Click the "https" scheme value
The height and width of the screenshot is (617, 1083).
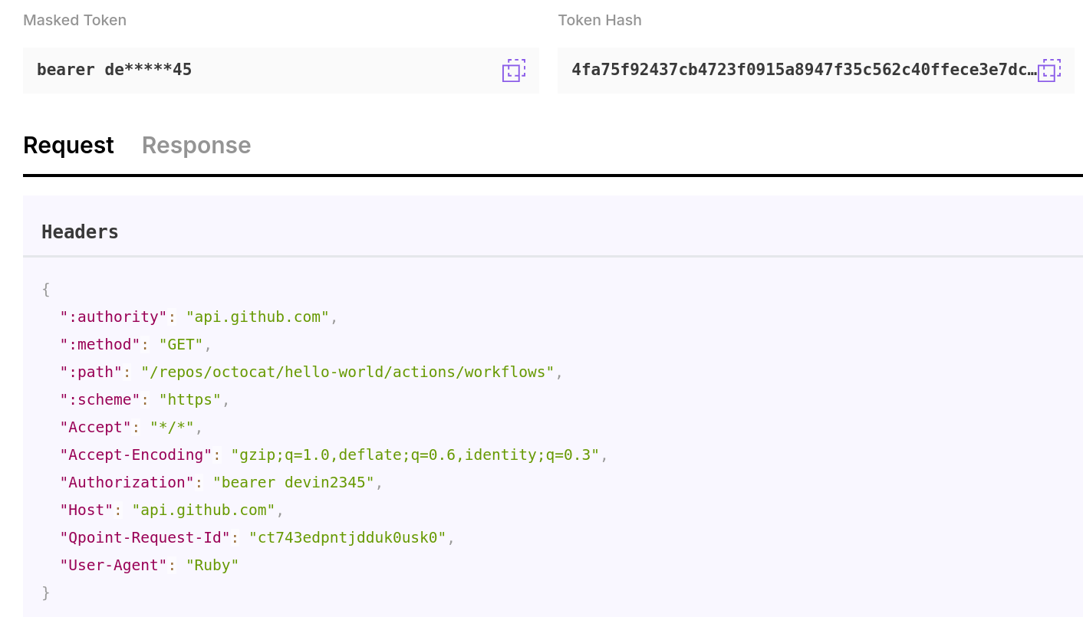pyautogui.click(x=190, y=400)
